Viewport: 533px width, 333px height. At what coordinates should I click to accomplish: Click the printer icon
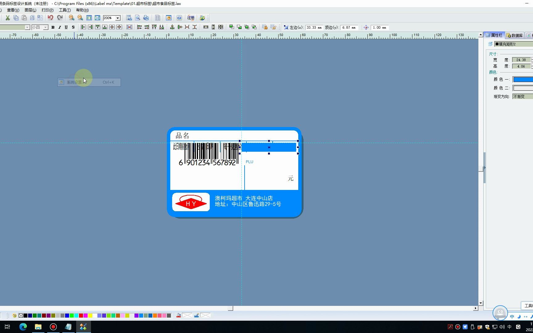146,18
